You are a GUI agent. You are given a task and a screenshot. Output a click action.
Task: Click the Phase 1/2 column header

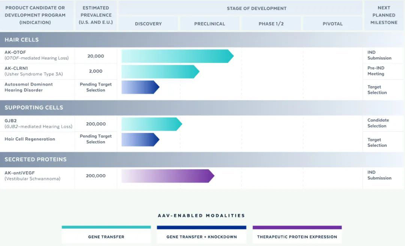[x=271, y=24]
